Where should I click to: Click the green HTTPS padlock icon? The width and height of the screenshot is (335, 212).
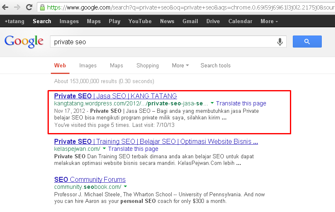[x=42, y=7]
